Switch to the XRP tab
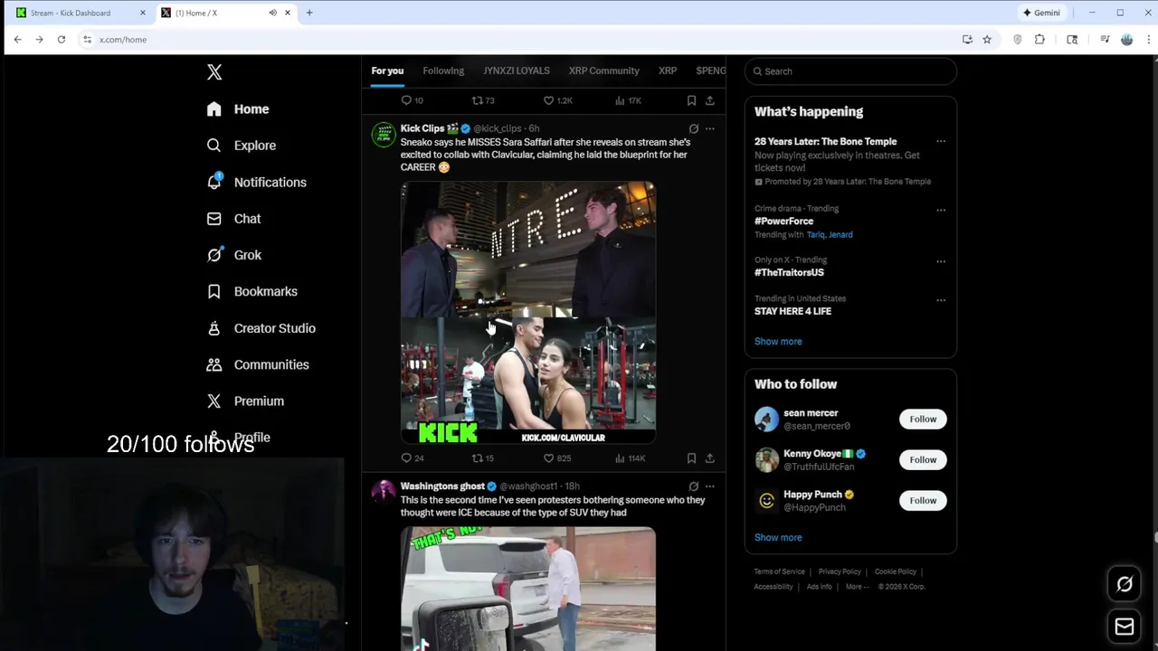1158x651 pixels. coord(668,71)
